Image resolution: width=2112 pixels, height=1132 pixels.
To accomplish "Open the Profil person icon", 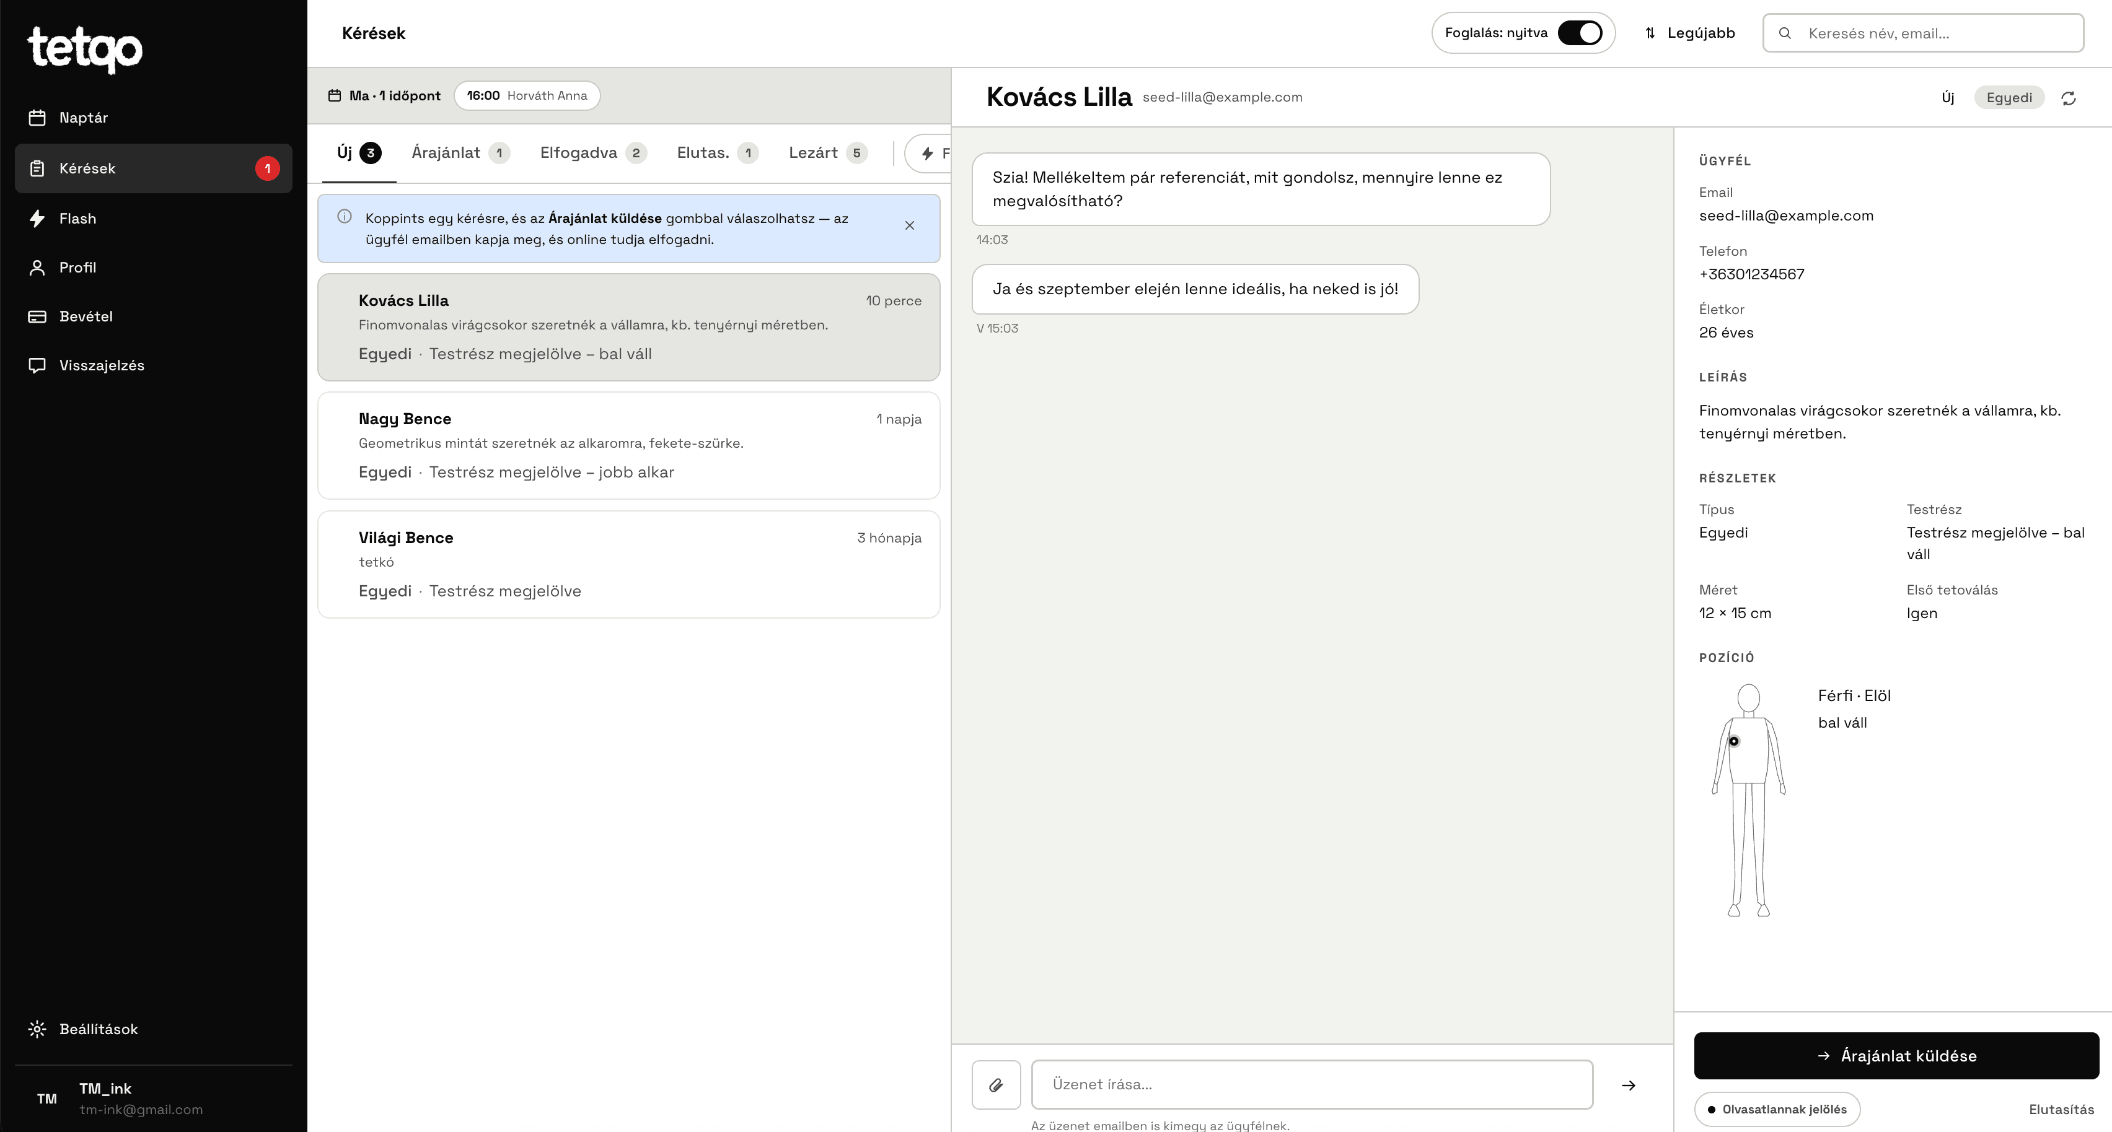I will click(37, 268).
